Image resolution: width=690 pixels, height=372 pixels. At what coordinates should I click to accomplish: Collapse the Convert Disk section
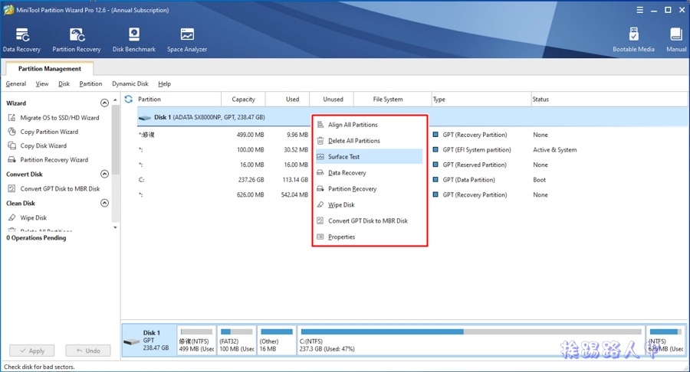click(104, 175)
